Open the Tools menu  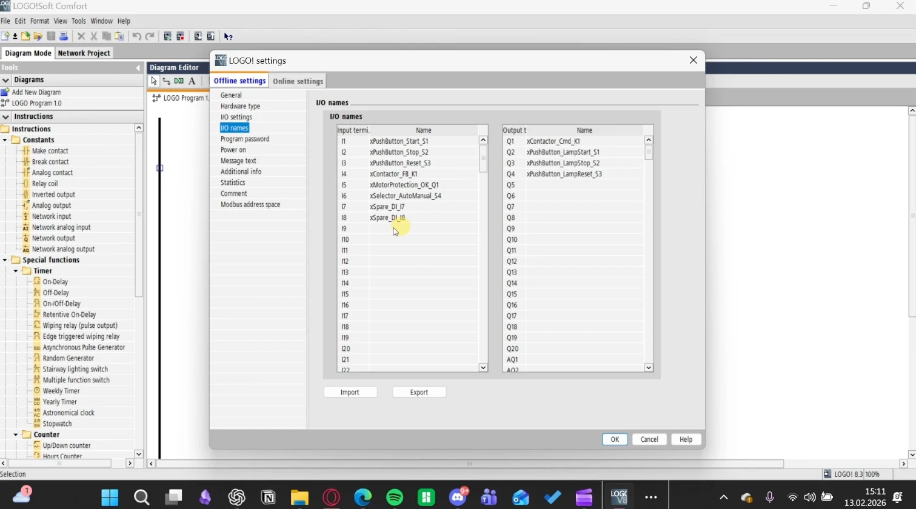[79, 21]
